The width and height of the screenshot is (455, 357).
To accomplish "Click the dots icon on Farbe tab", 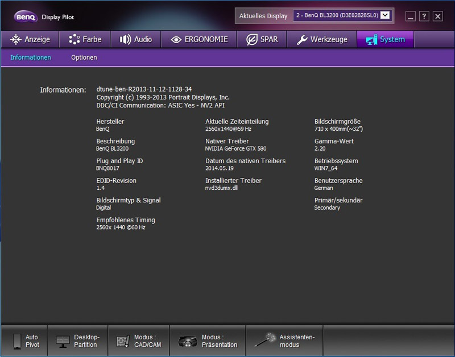I will 75,39.
